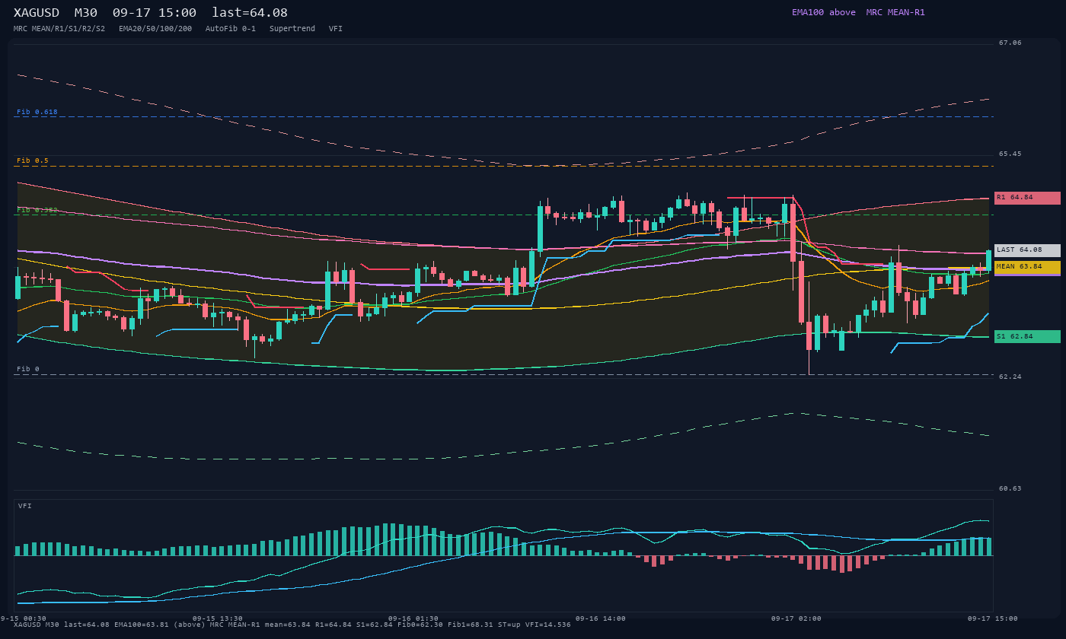The height and width of the screenshot is (639, 1066).
Task: Click the 09-17 15:00 time axis label
Action: 993,618
